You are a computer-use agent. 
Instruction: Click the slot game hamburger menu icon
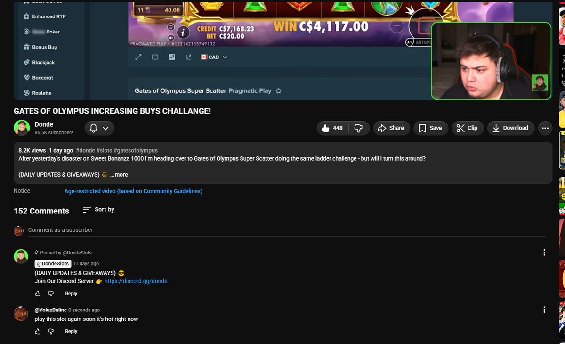[x=170, y=27]
